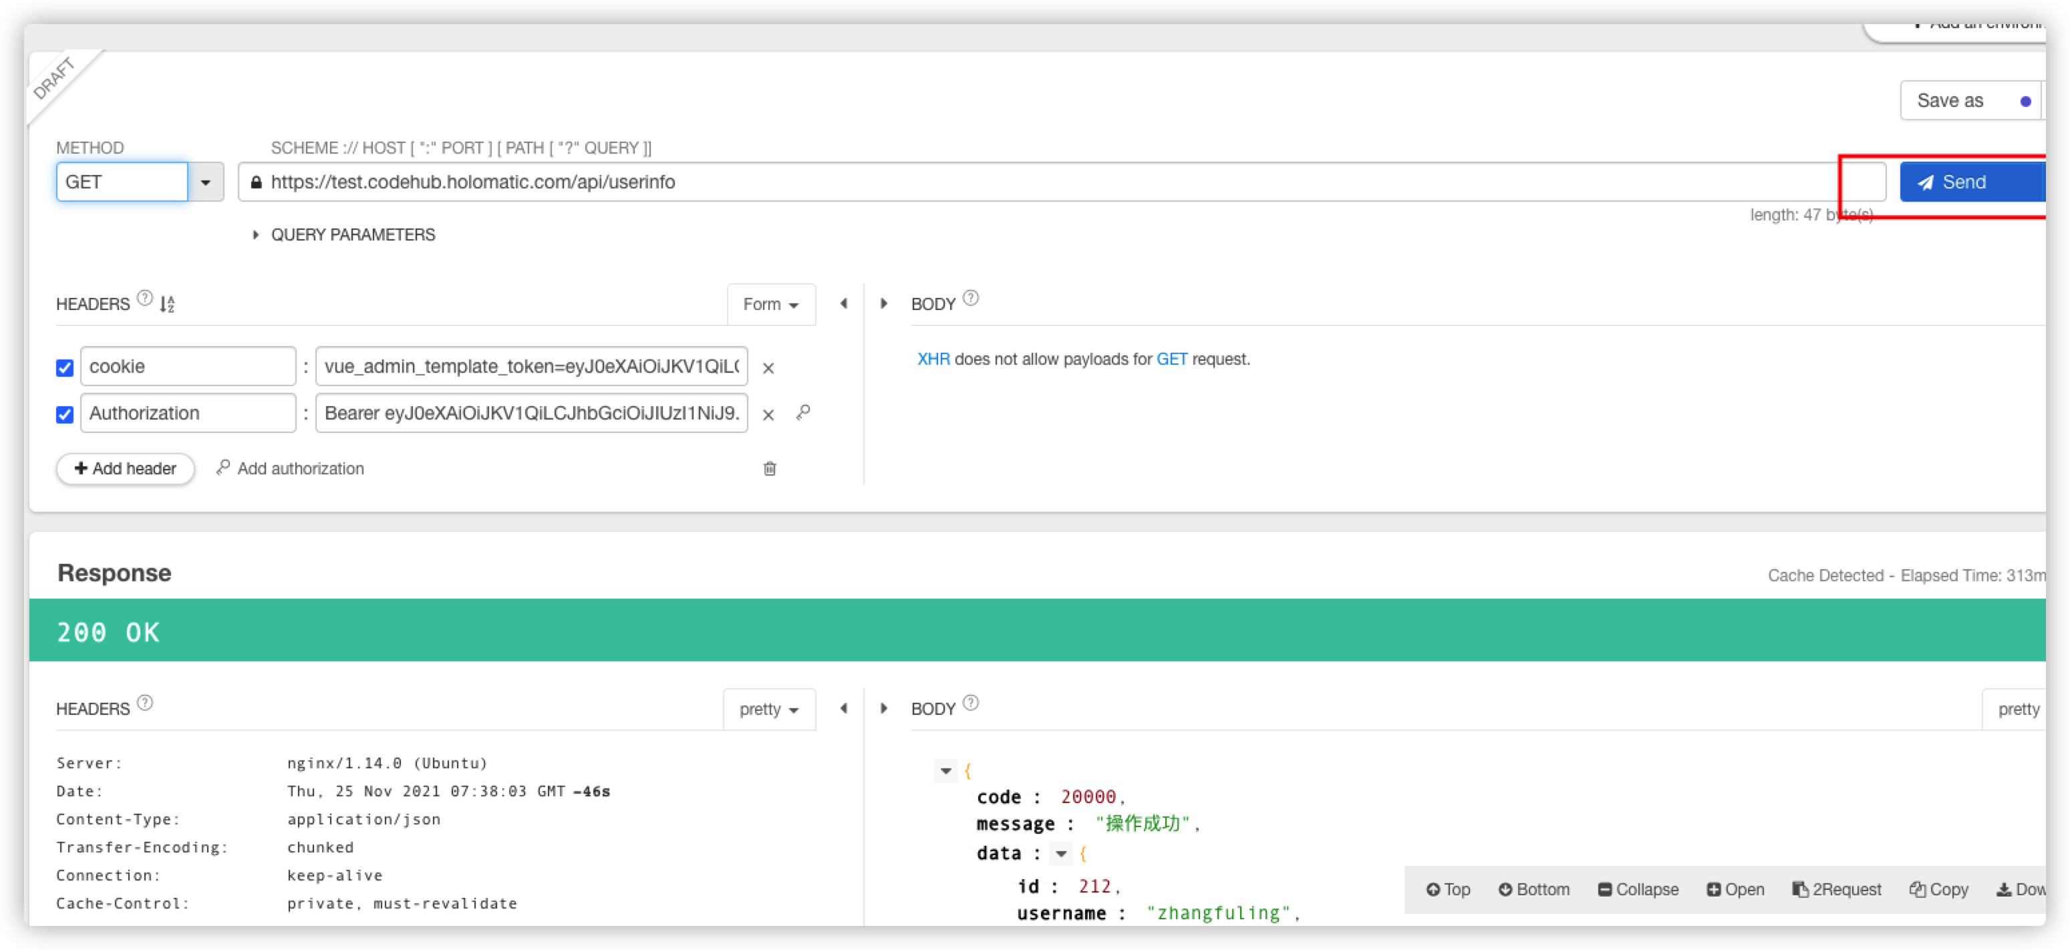The image size is (2070, 950).
Task: Uncheck the cookie header checkbox
Action: pos(65,368)
